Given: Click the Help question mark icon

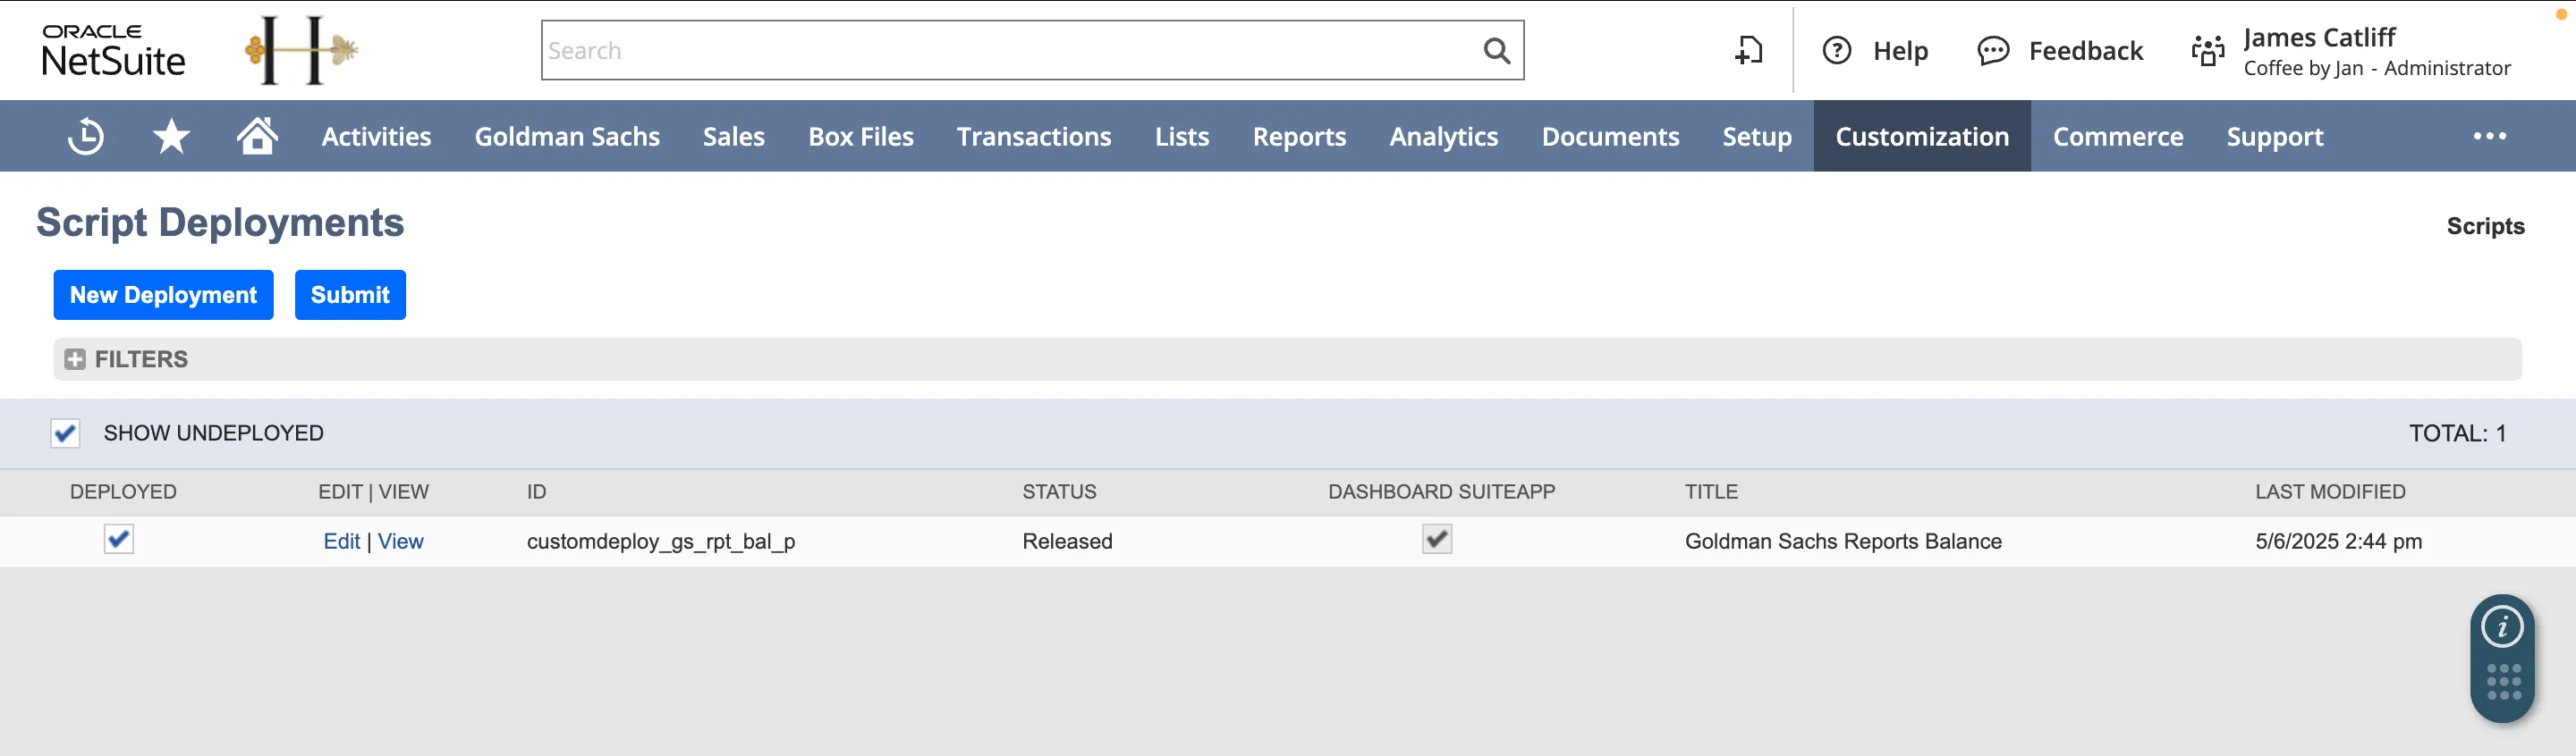Looking at the screenshot, I should coord(1837,50).
